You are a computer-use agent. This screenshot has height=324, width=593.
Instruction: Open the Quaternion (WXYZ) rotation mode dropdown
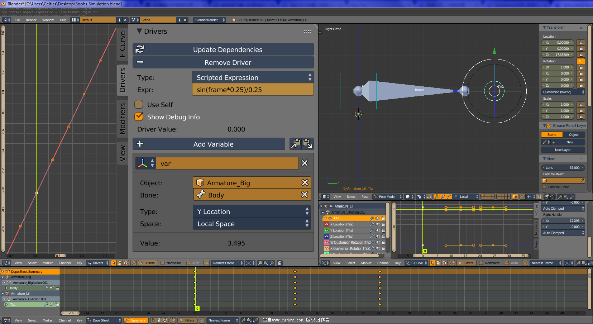563,92
